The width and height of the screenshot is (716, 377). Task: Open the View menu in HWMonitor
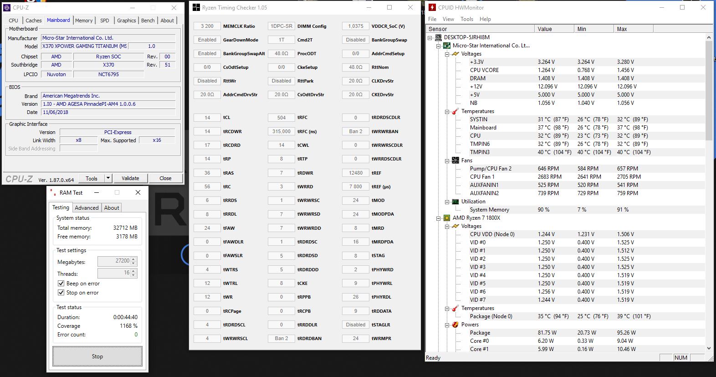(448, 19)
